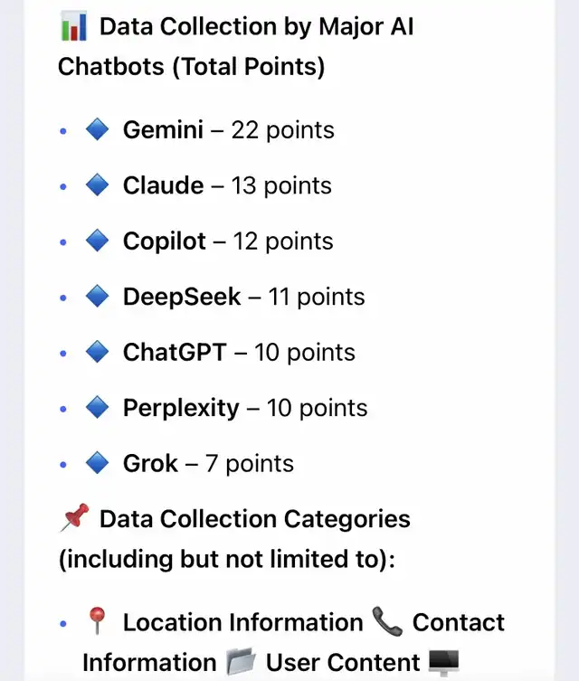Click the blue diamond beside ChatGPT
The height and width of the screenshot is (681, 579).
point(97,352)
